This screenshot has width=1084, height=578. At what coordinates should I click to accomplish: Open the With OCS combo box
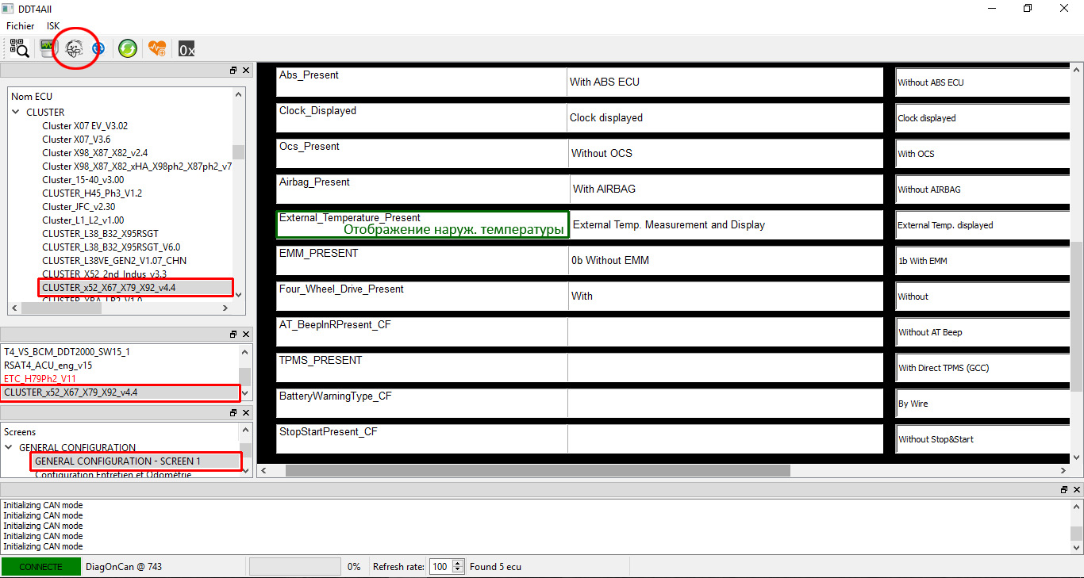[x=982, y=154]
